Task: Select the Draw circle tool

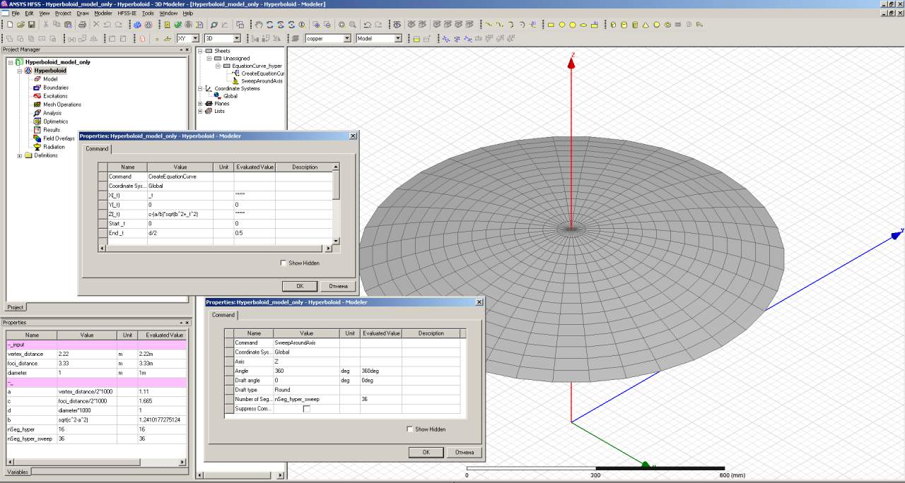Action: coord(562,25)
